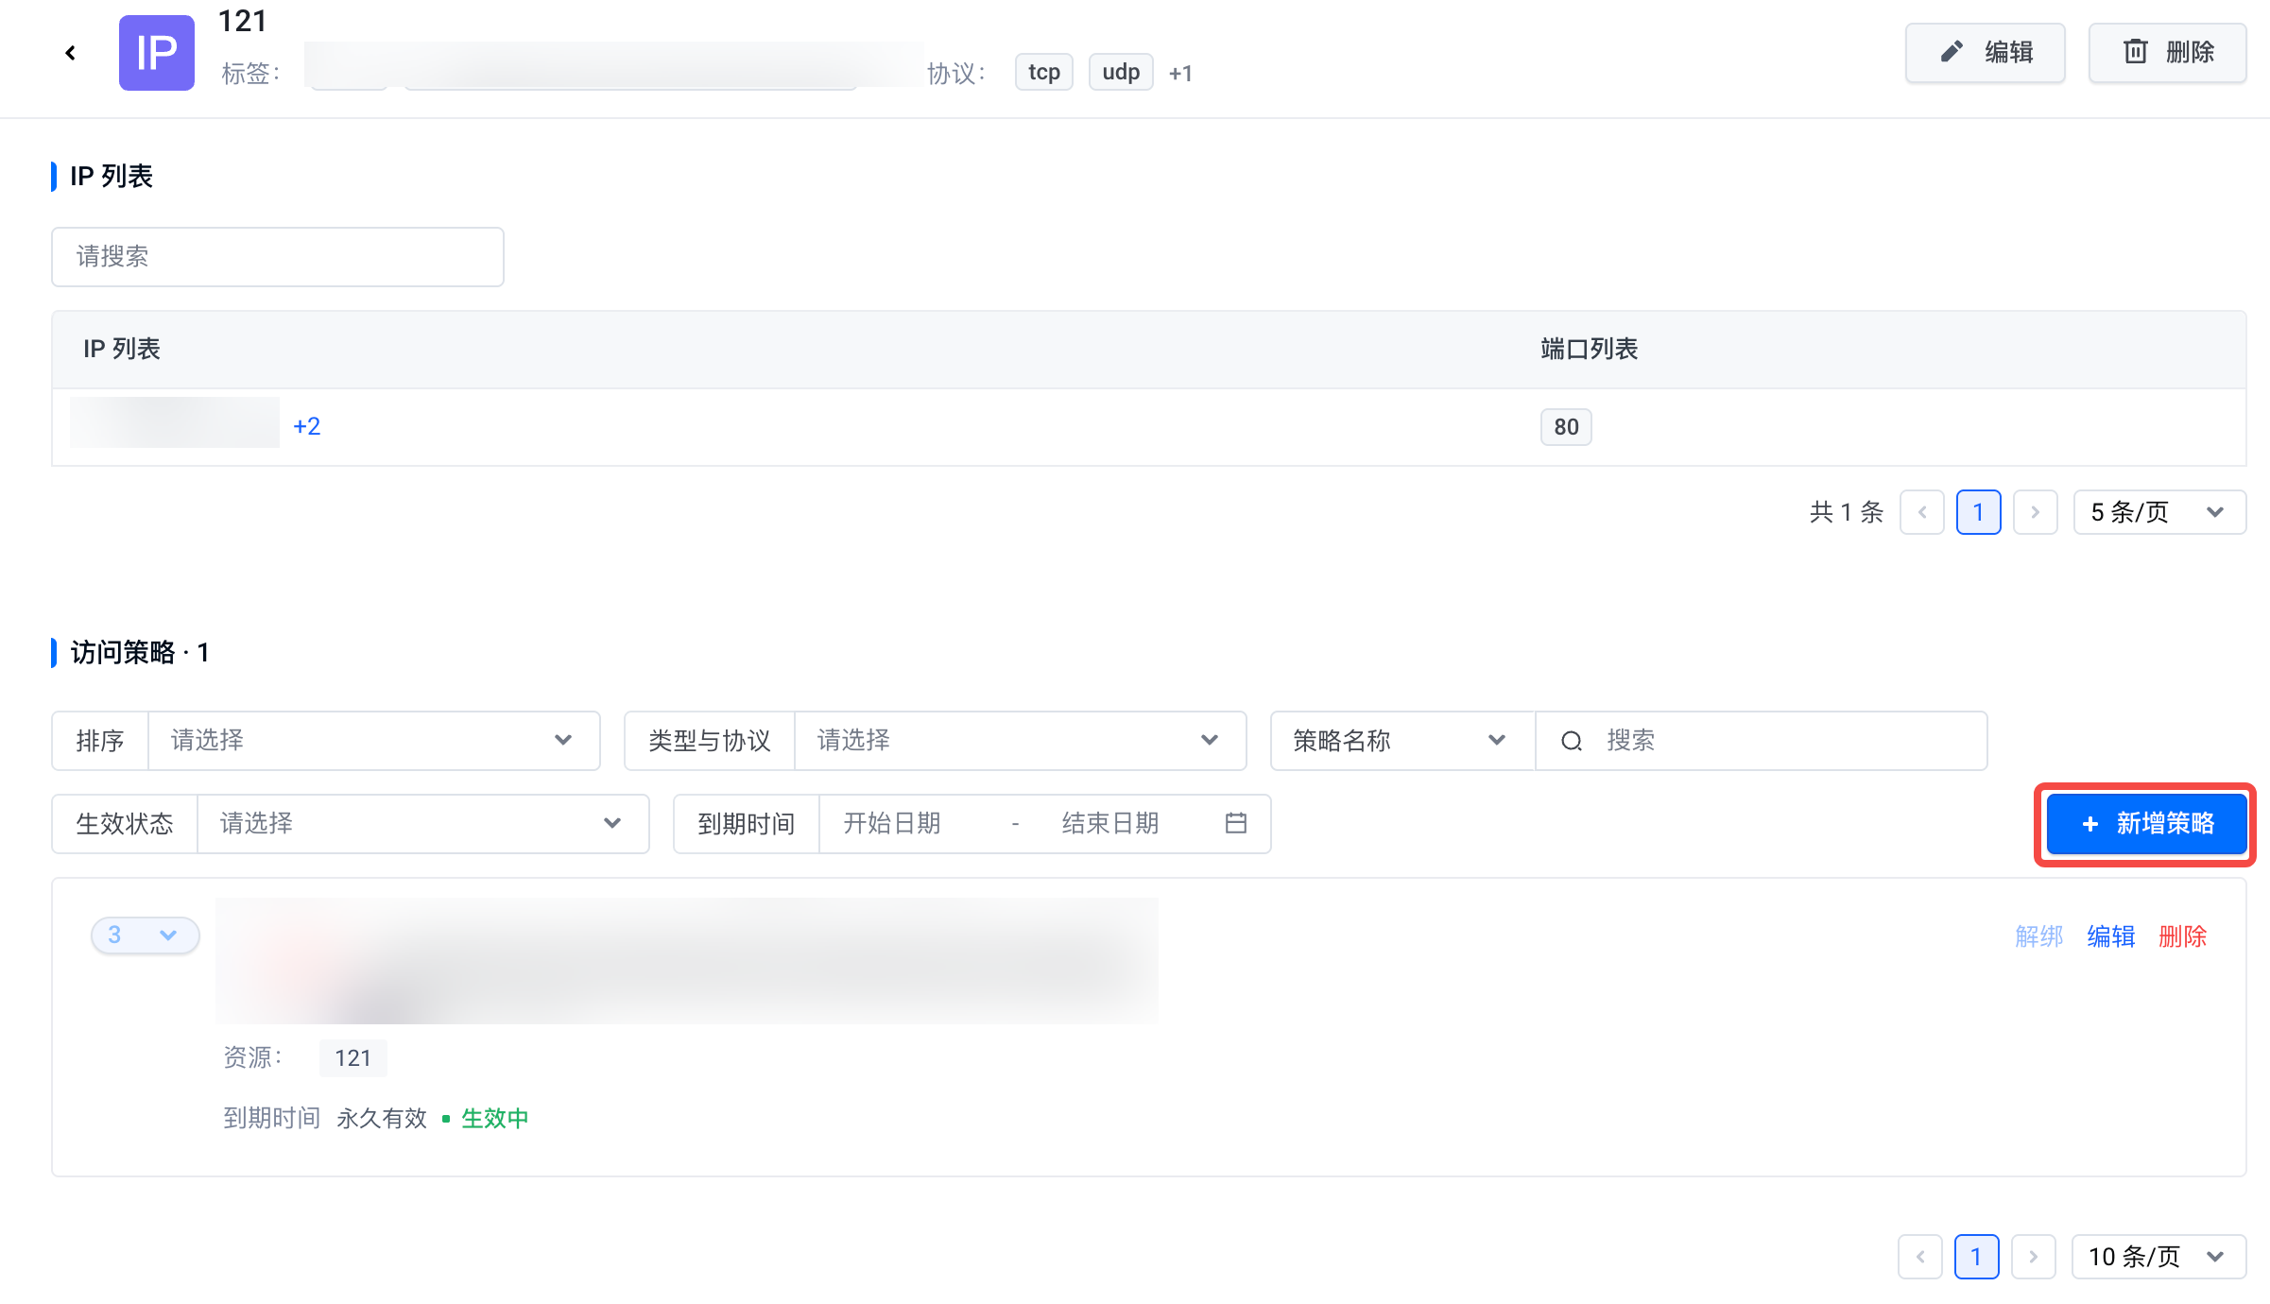Click the purple IP resource icon
Image resolution: width=2270 pixels, height=1304 pixels.
(157, 53)
